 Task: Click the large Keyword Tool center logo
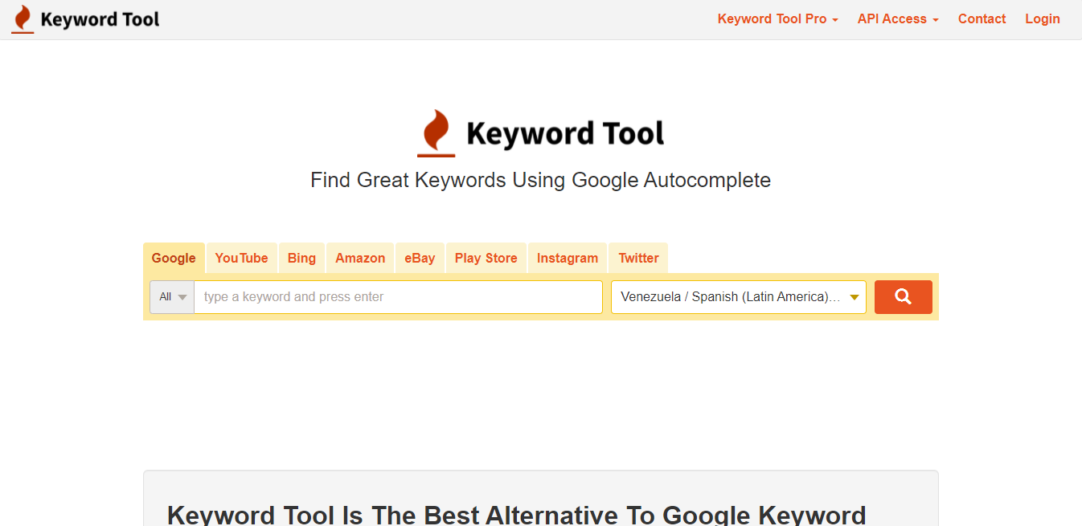541,133
